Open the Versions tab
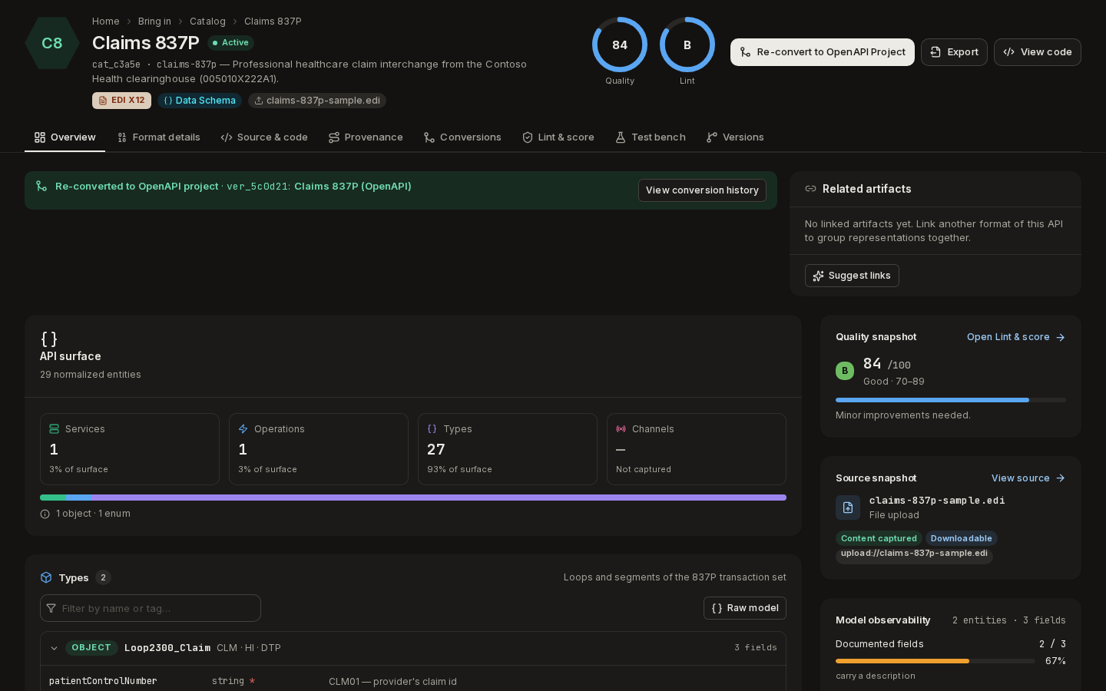 click(735, 137)
